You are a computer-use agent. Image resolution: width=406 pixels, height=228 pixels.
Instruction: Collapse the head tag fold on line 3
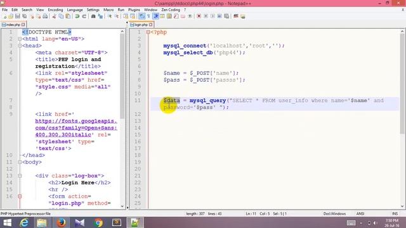[20, 46]
